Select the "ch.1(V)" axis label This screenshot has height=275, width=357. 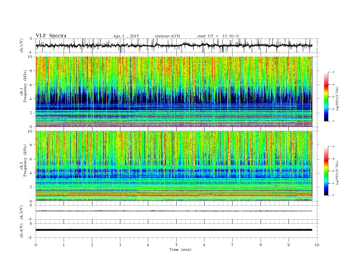[x=22, y=45]
